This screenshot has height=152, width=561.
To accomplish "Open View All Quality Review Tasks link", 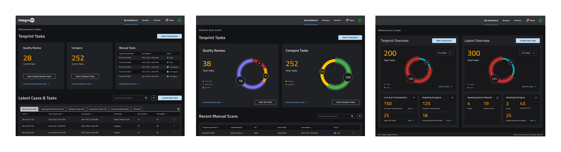I will coord(36,84).
